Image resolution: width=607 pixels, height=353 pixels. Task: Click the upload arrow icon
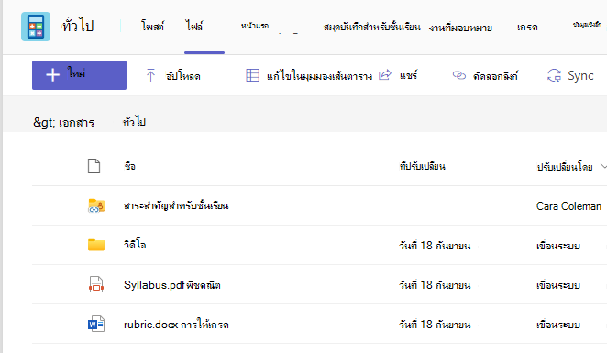tap(150, 75)
